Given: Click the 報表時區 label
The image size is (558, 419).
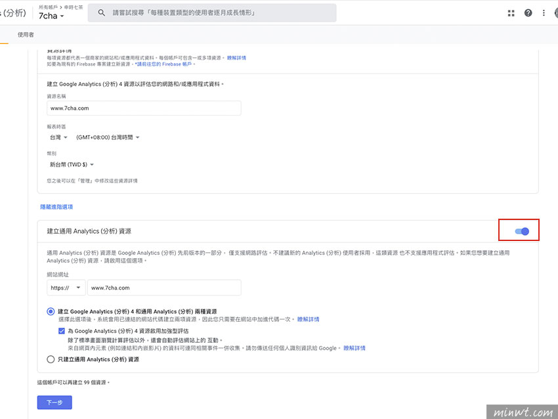Looking at the screenshot, I should (56, 126).
